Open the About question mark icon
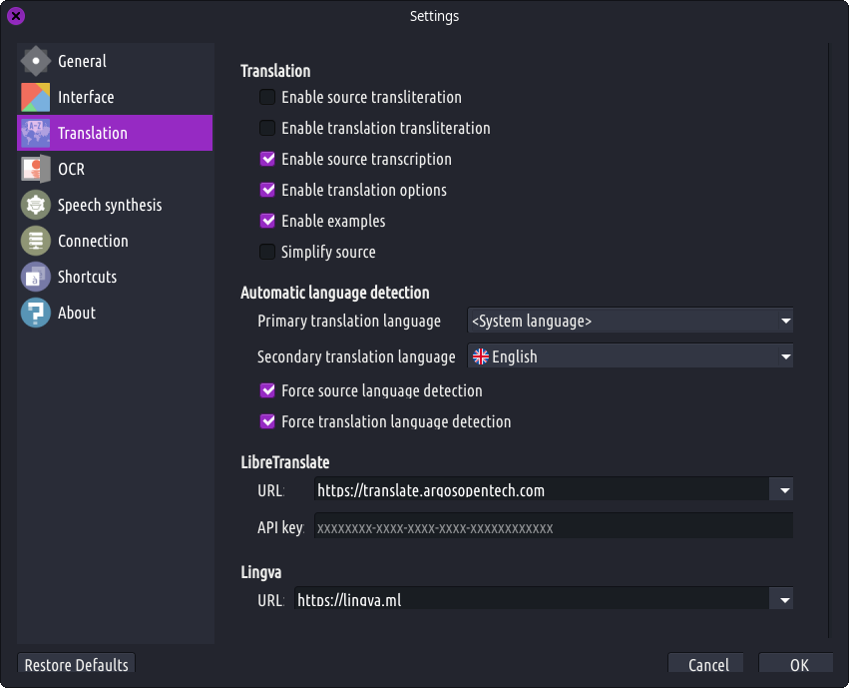Image resolution: width=849 pixels, height=688 pixels. click(36, 313)
